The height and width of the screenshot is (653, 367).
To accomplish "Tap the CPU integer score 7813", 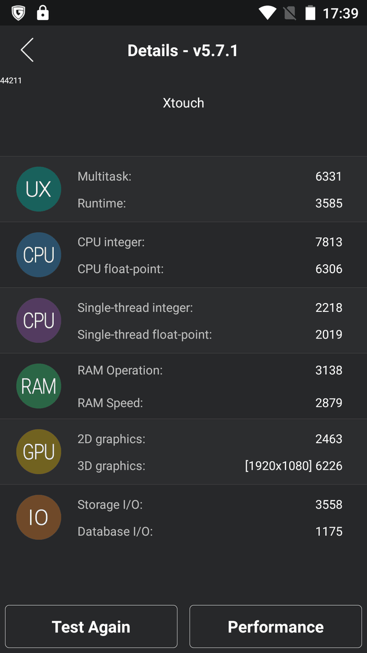I will tap(329, 242).
